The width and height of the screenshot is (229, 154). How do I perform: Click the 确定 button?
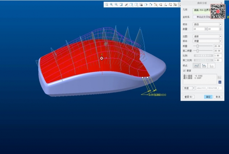(208, 97)
